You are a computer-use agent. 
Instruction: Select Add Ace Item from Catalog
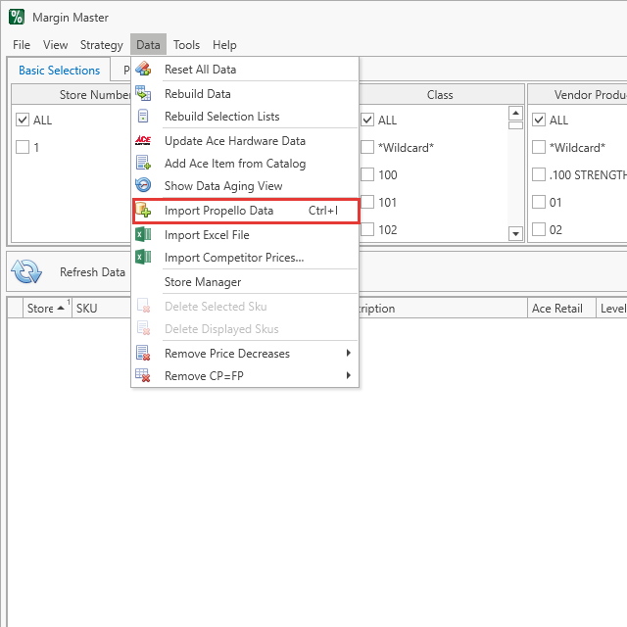[x=245, y=164]
